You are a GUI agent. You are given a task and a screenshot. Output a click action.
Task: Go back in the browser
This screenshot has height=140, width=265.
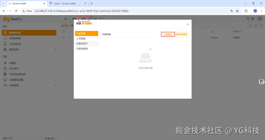click(4, 11)
